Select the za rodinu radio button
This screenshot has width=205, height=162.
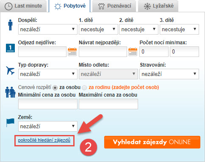coord(84,88)
